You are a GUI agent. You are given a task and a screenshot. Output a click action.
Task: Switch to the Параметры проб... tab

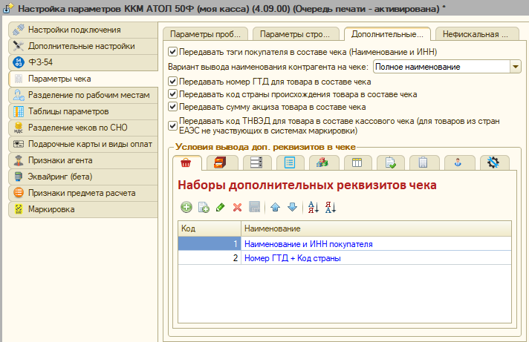tap(205, 34)
